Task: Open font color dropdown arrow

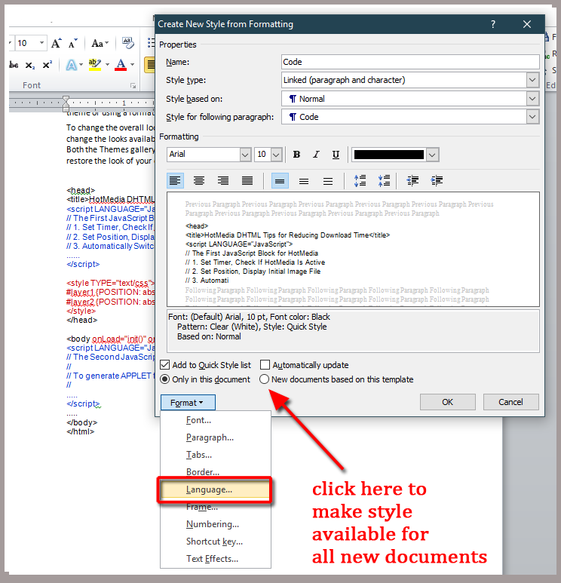Action: 432,155
